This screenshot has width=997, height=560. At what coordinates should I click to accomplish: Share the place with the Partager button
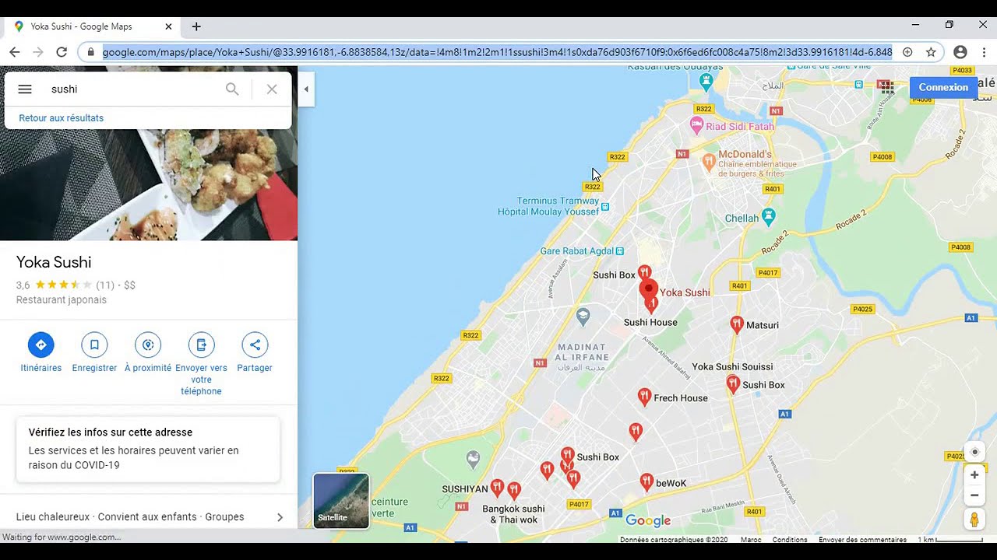(x=255, y=352)
